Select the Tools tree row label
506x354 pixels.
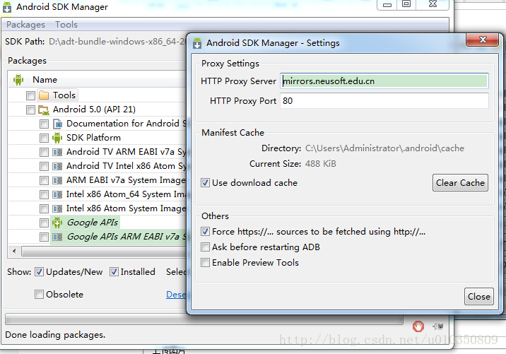click(64, 95)
